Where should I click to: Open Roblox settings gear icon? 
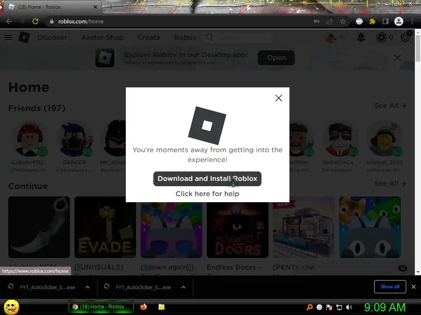click(x=405, y=37)
